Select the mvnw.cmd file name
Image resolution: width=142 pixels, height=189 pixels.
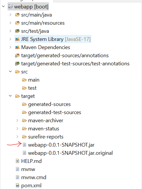click(x=34, y=177)
